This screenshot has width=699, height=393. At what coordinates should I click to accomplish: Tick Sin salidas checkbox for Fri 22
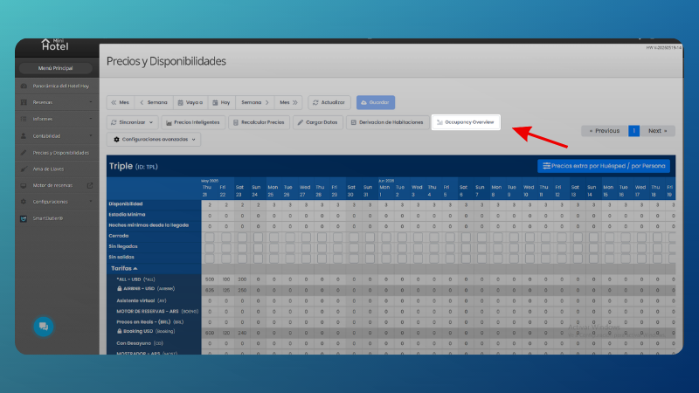[x=226, y=259]
